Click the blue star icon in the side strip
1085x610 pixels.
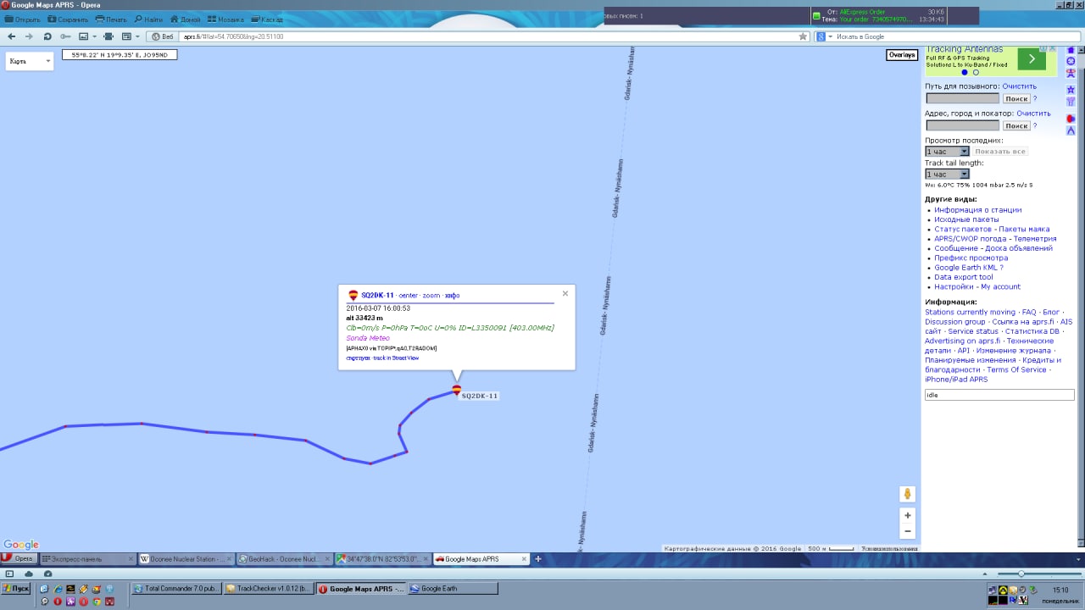(1071, 89)
